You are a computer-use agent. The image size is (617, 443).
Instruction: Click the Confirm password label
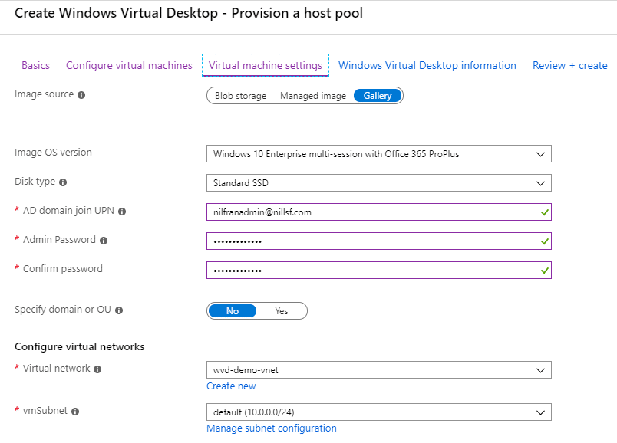click(x=63, y=268)
